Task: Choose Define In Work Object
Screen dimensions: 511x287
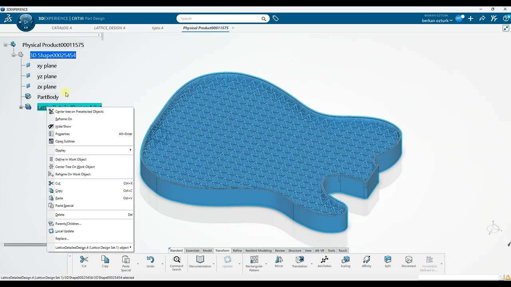Action: 90,159
